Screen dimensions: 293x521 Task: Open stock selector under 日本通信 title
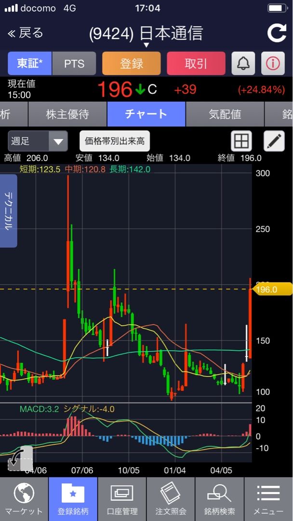tap(146, 45)
